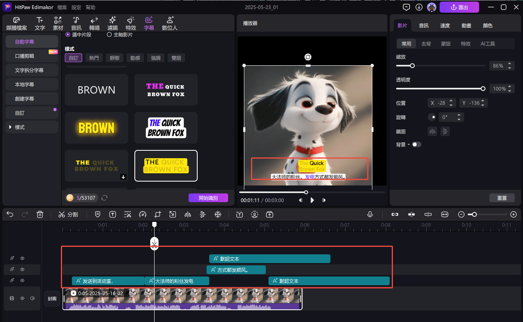Click the boxed T text icon after the marker
This screenshot has height=322, width=523.
[x=113, y=214]
